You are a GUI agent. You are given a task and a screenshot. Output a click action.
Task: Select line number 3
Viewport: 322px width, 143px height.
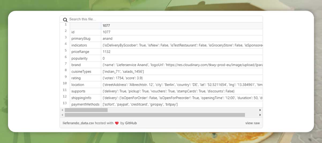(x=65, y=37)
